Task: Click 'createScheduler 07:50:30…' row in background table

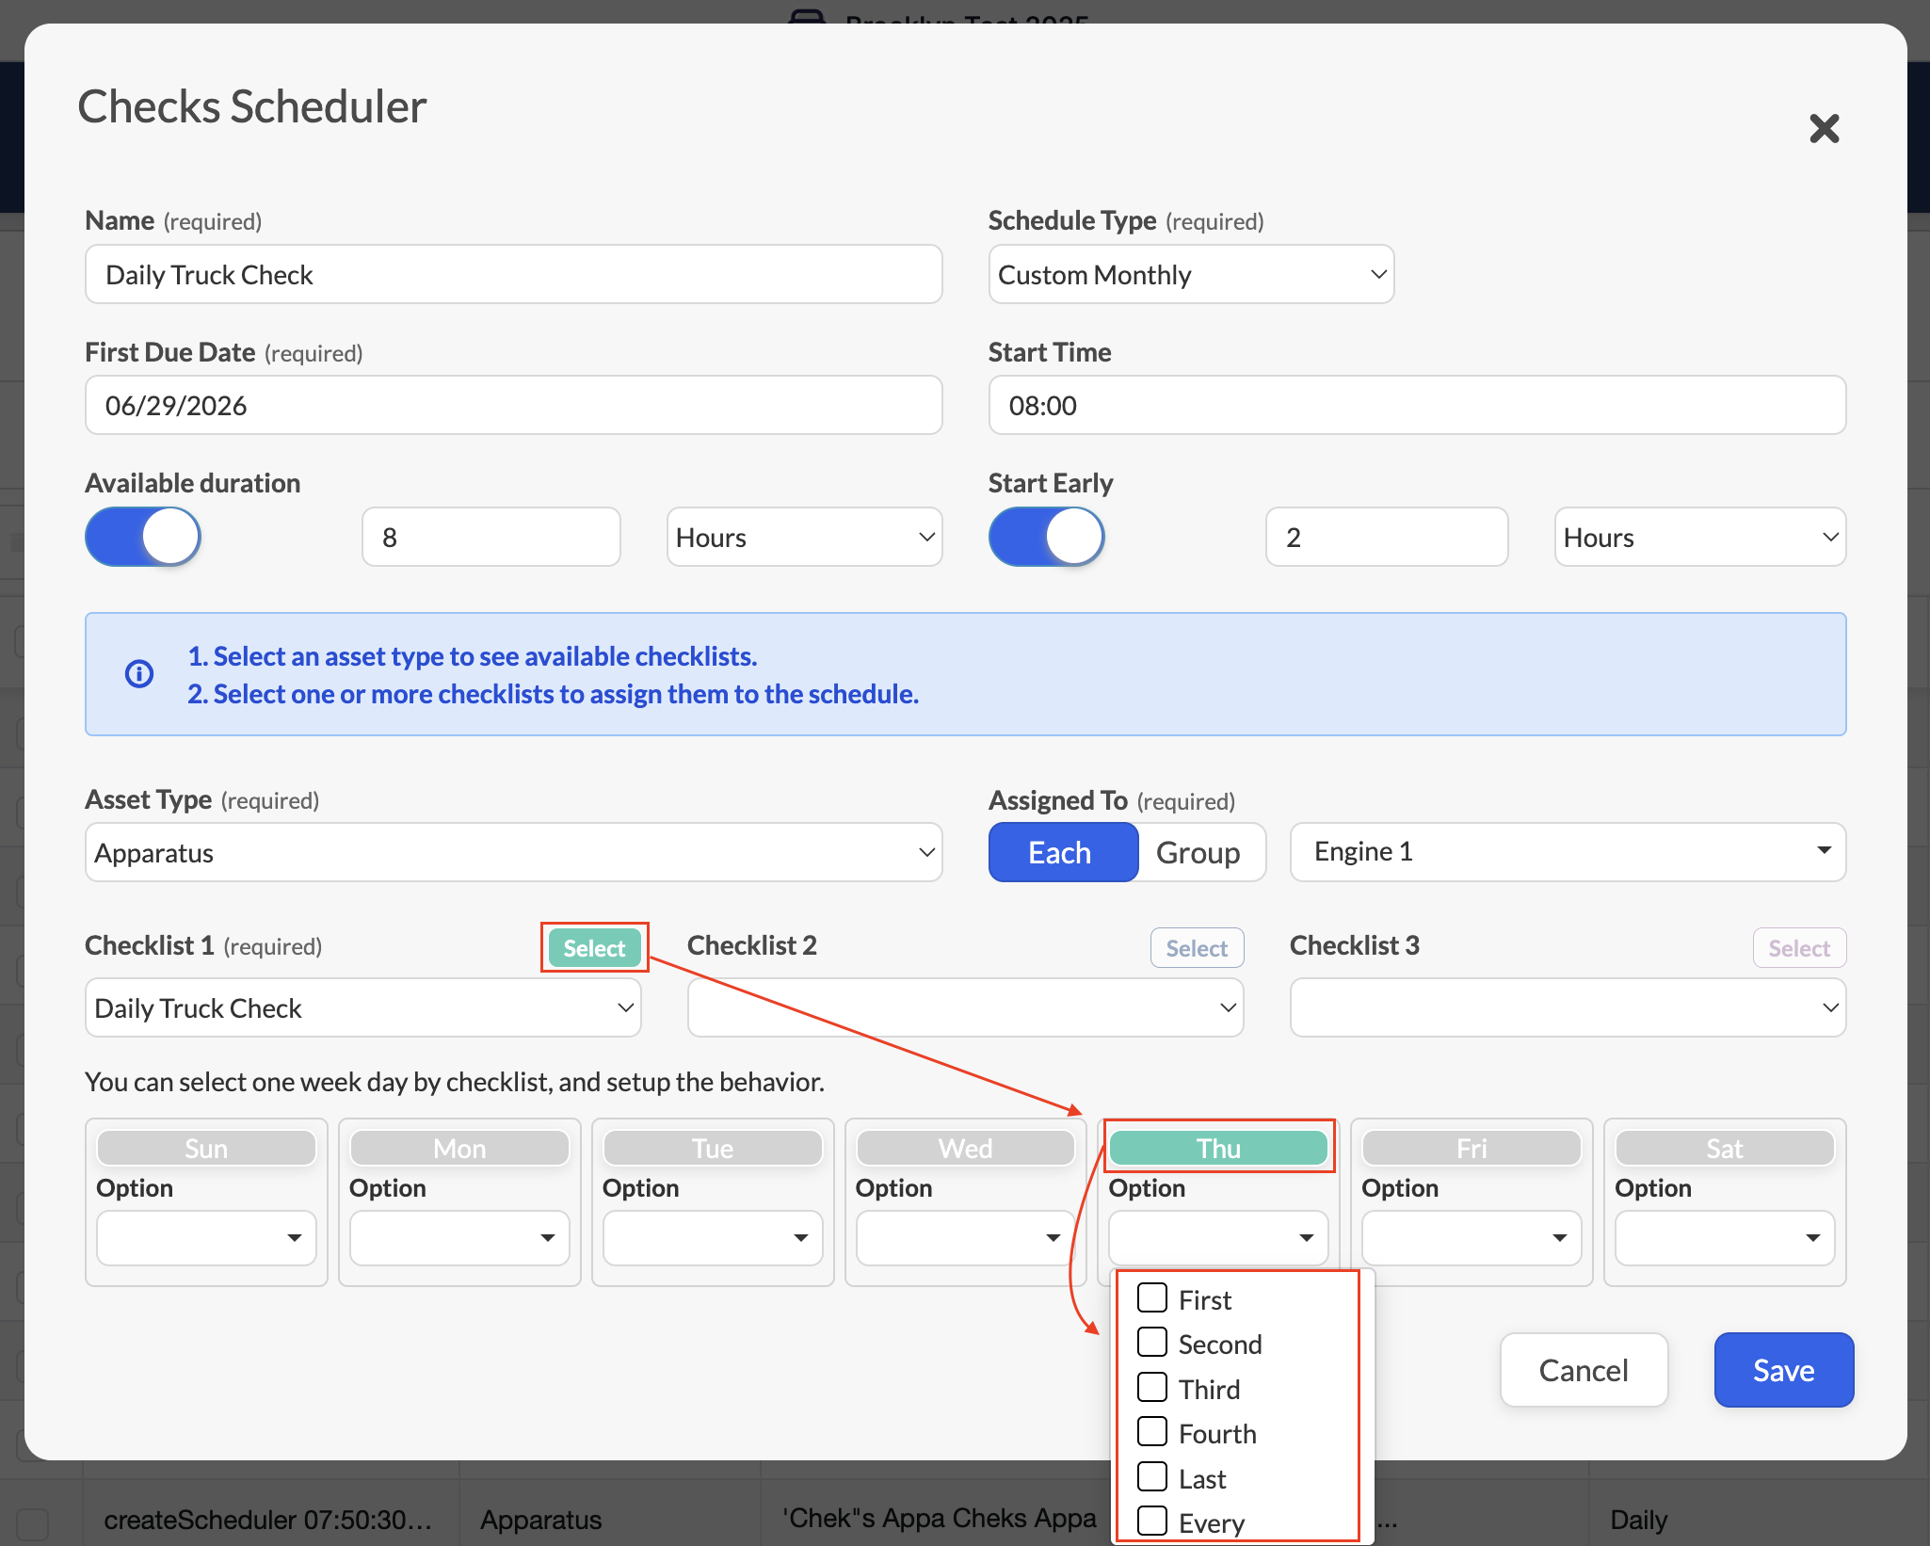Action: [x=268, y=1520]
